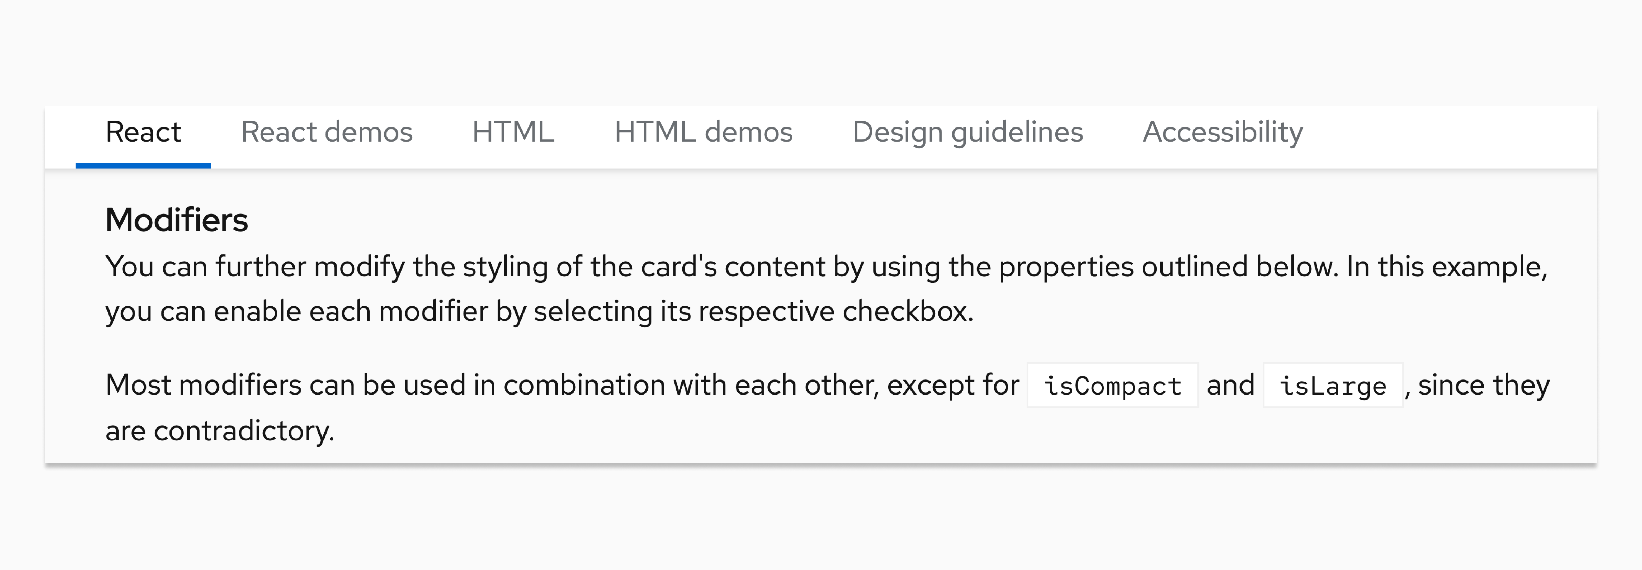Open the Accessibility tab
The width and height of the screenshot is (1642, 570).
click(1223, 132)
